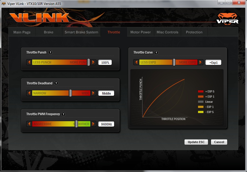The width and height of the screenshot is (247, 172).
Task: Minimize the Viper VLink window
Action: 222,3
